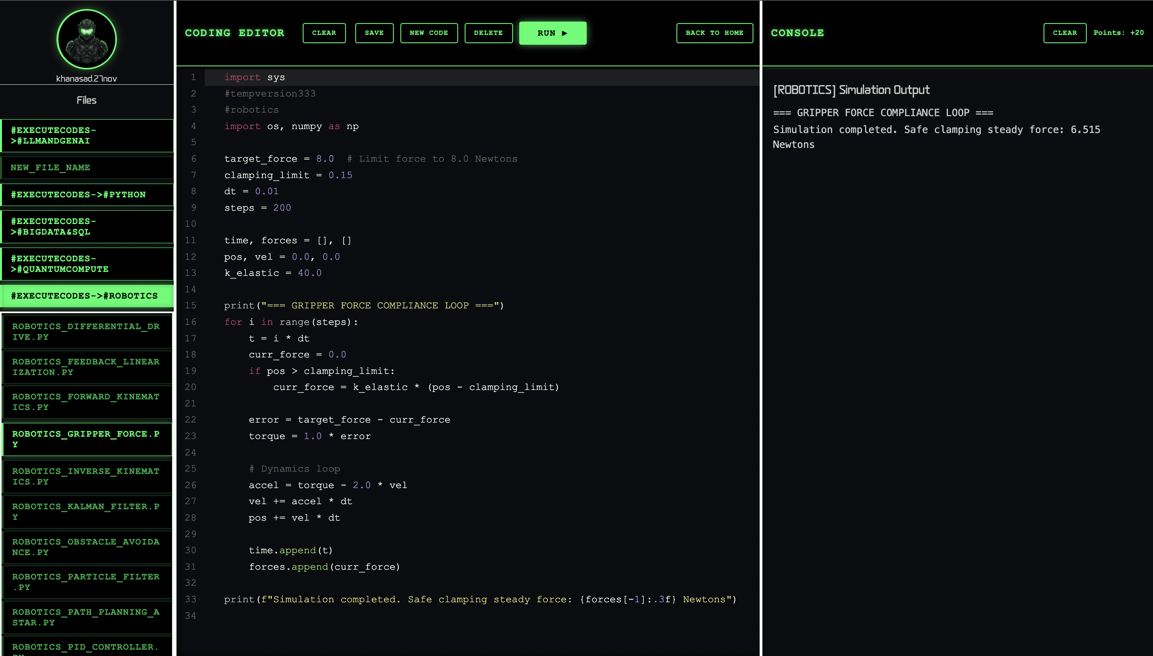
Task: Click the 'torque = 1.0 * error' line
Action: [x=310, y=436]
